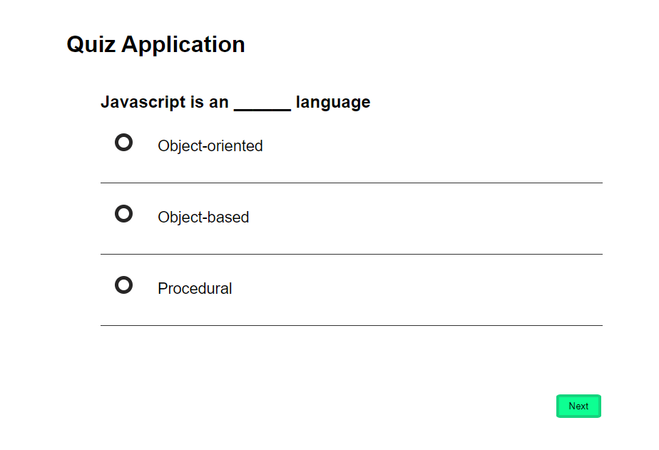The height and width of the screenshot is (450, 659).
Task: Click the word "Application" in the heading
Action: click(x=183, y=44)
